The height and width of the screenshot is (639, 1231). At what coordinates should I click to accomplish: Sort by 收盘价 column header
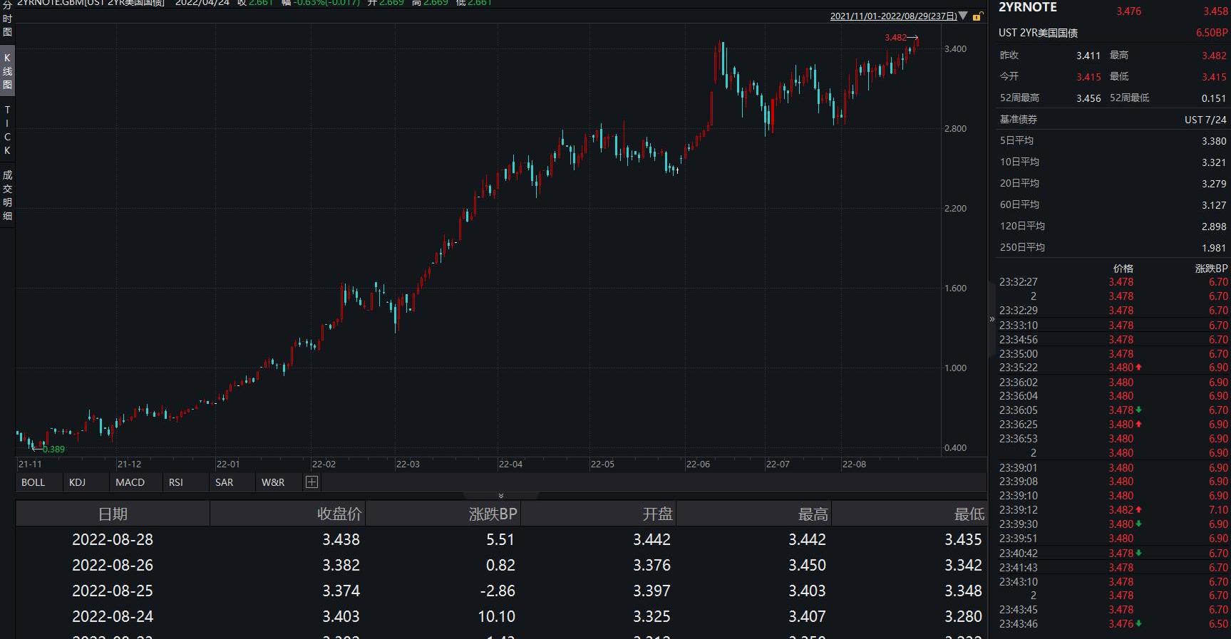click(339, 514)
